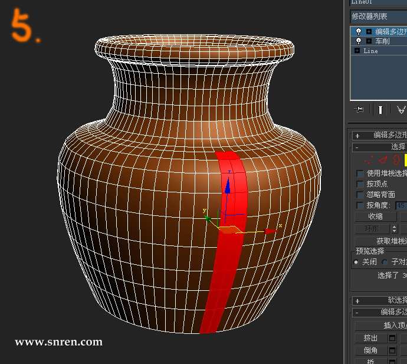
Task: Click the 插入顶点 button
Action: click(x=381, y=326)
